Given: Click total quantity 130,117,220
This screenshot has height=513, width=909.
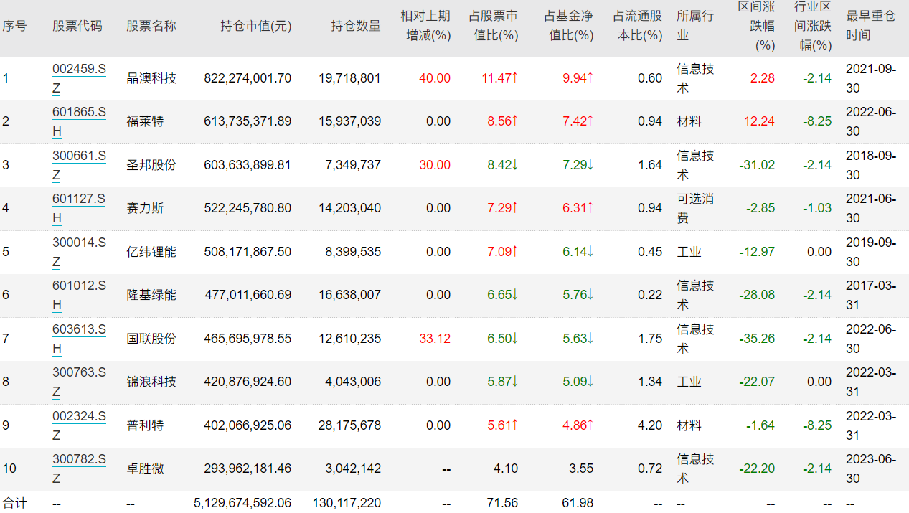Looking at the screenshot, I should point(347,503).
